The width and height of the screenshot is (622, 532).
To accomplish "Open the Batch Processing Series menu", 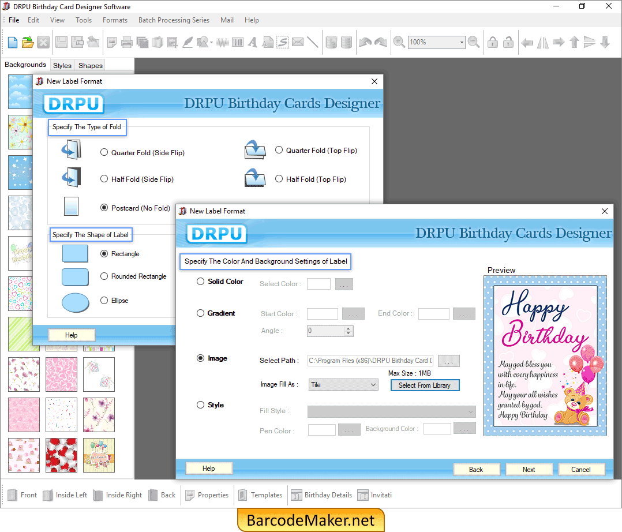I will [x=174, y=20].
